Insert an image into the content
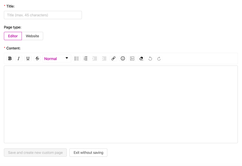This screenshot has width=242, height=166. (x=132, y=59)
